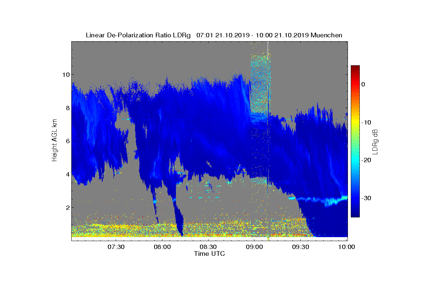Click the colorbar value '-30'
Screen dimensions: 430x287
(366, 198)
